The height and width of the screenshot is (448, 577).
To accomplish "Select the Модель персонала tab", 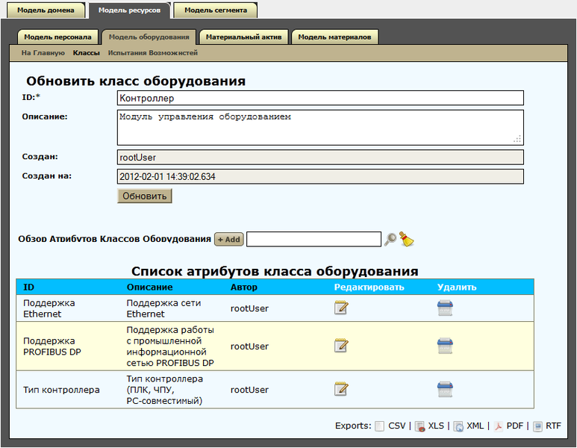I will coord(57,37).
